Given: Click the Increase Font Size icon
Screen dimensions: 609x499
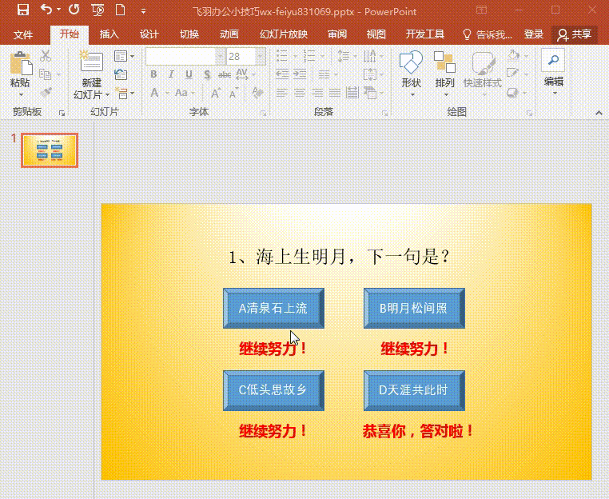Looking at the screenshot, I should (x=216, y=94).
